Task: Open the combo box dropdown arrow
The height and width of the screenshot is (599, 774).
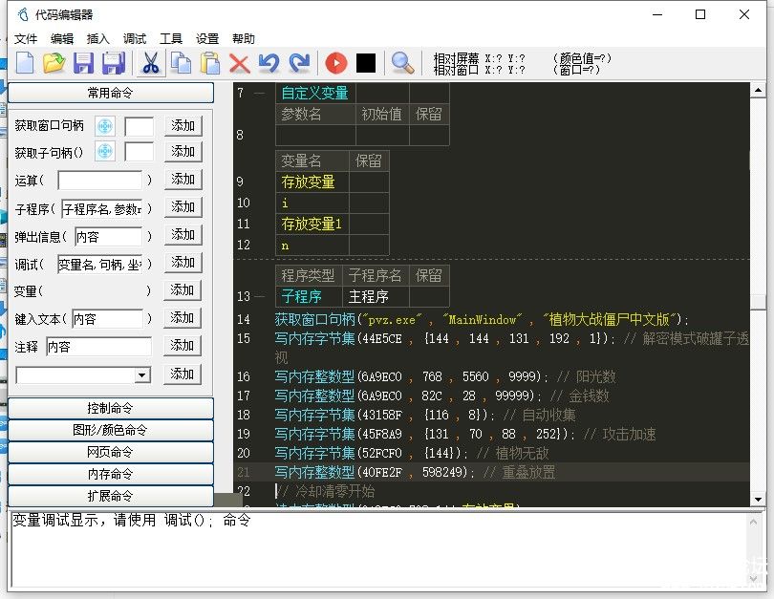Action: click(x=142, y=375)
